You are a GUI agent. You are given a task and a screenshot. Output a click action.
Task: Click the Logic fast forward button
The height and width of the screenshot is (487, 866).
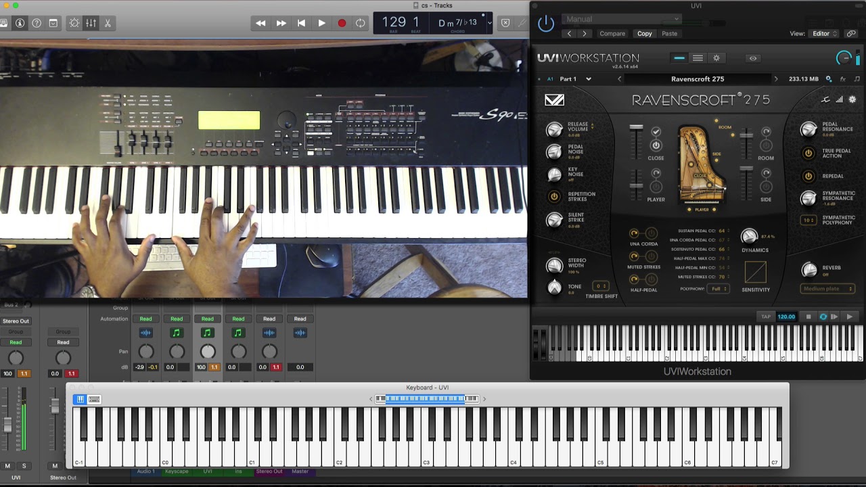(281, 23)
